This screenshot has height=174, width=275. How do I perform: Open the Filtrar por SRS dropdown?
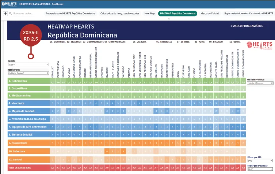(260, 160)
